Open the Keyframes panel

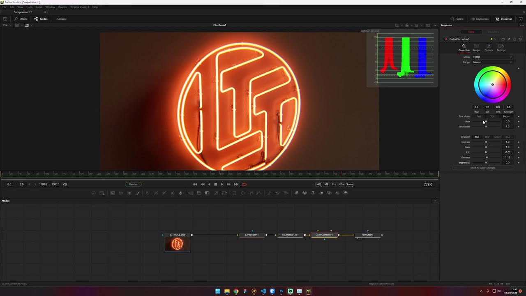coord(479,19)
